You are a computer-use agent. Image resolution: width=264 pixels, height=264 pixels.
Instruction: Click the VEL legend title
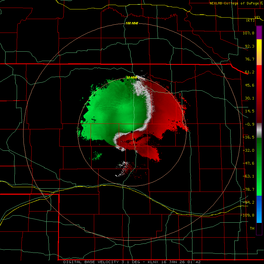click(x=258, y=17)
